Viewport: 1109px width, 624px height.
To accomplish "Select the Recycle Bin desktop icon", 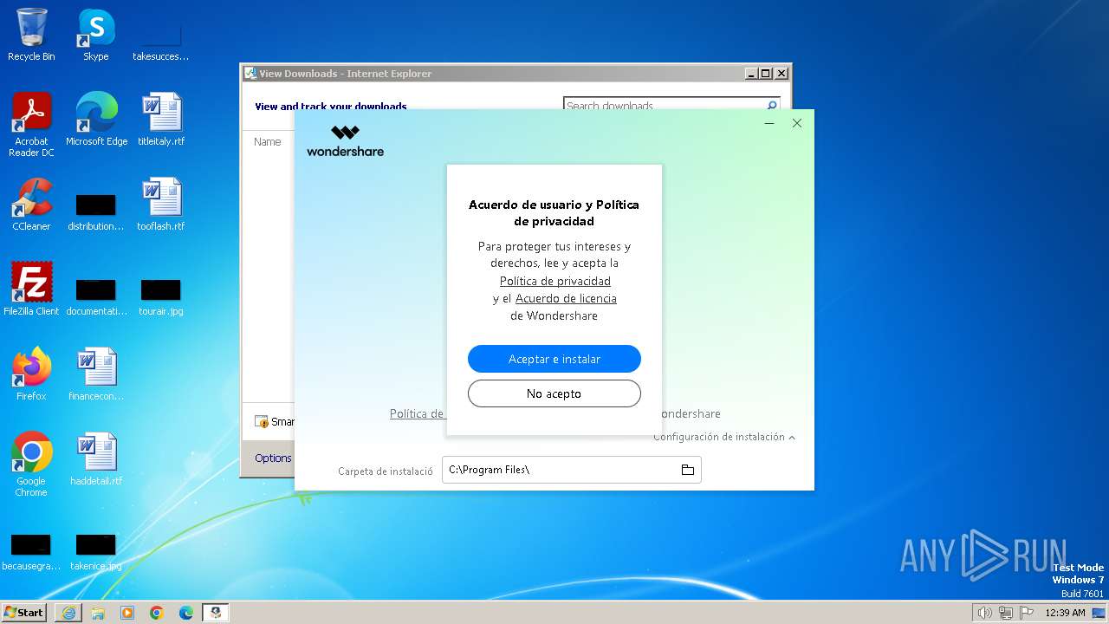I will click(x=31, y=35).
